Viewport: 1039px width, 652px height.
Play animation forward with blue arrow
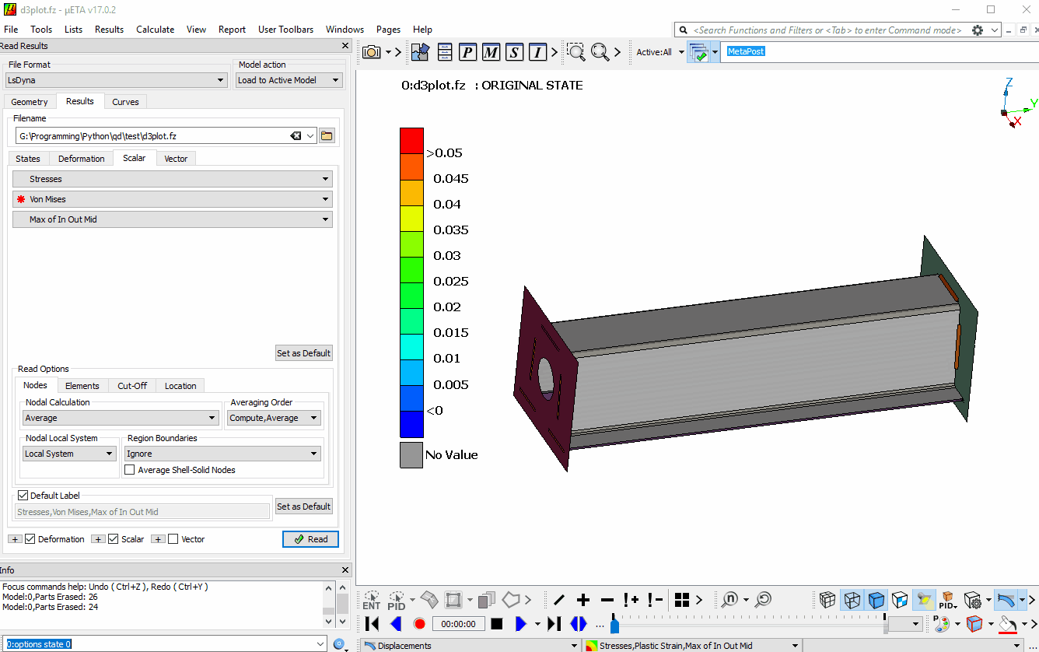click(x=520, y=624)
